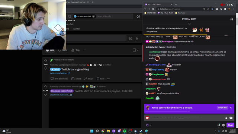The height and width of the screenshot is (134, 238).
Task: Remove the r/LivestreamFail search filter
Action: [93, 16]
